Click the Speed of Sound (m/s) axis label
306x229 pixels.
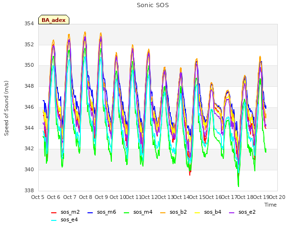click(6, 108)
